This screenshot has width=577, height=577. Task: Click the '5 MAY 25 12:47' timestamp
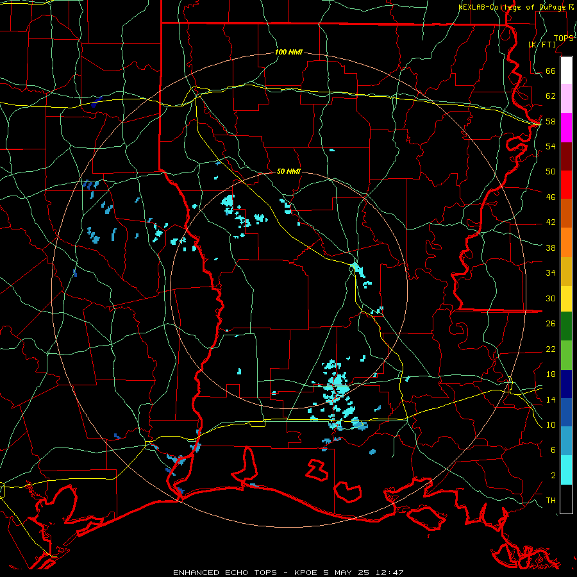364,573
